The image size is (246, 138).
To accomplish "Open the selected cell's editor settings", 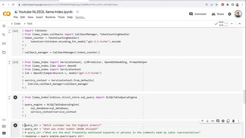I will click(223, 121).
